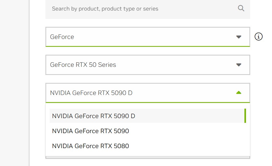The height and width of the screenshot is (166, 272).
Task: Click the "GeForce RTX 50 Series" text label
Action: coord(83,65)
